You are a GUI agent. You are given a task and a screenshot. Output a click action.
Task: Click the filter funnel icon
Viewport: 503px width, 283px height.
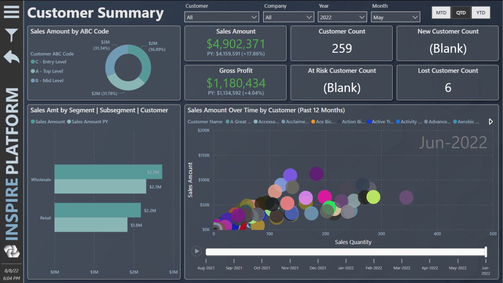tap(11, 35)
